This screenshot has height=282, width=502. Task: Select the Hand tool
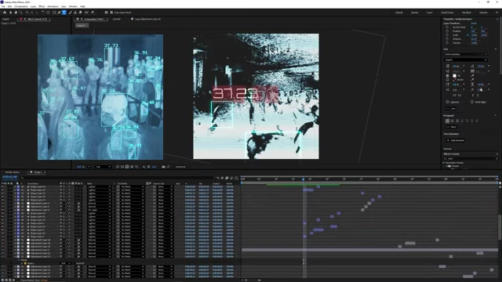16,13
